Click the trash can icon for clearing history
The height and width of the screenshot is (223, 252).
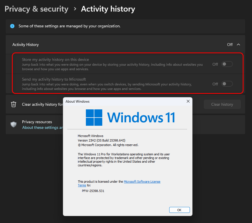(x=14, y=104)
